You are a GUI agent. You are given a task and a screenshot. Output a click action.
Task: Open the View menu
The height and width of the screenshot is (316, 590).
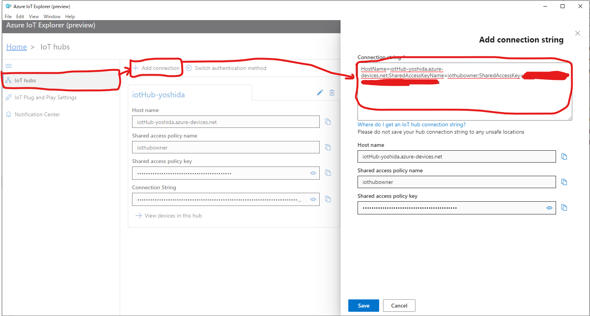(34, 17)
